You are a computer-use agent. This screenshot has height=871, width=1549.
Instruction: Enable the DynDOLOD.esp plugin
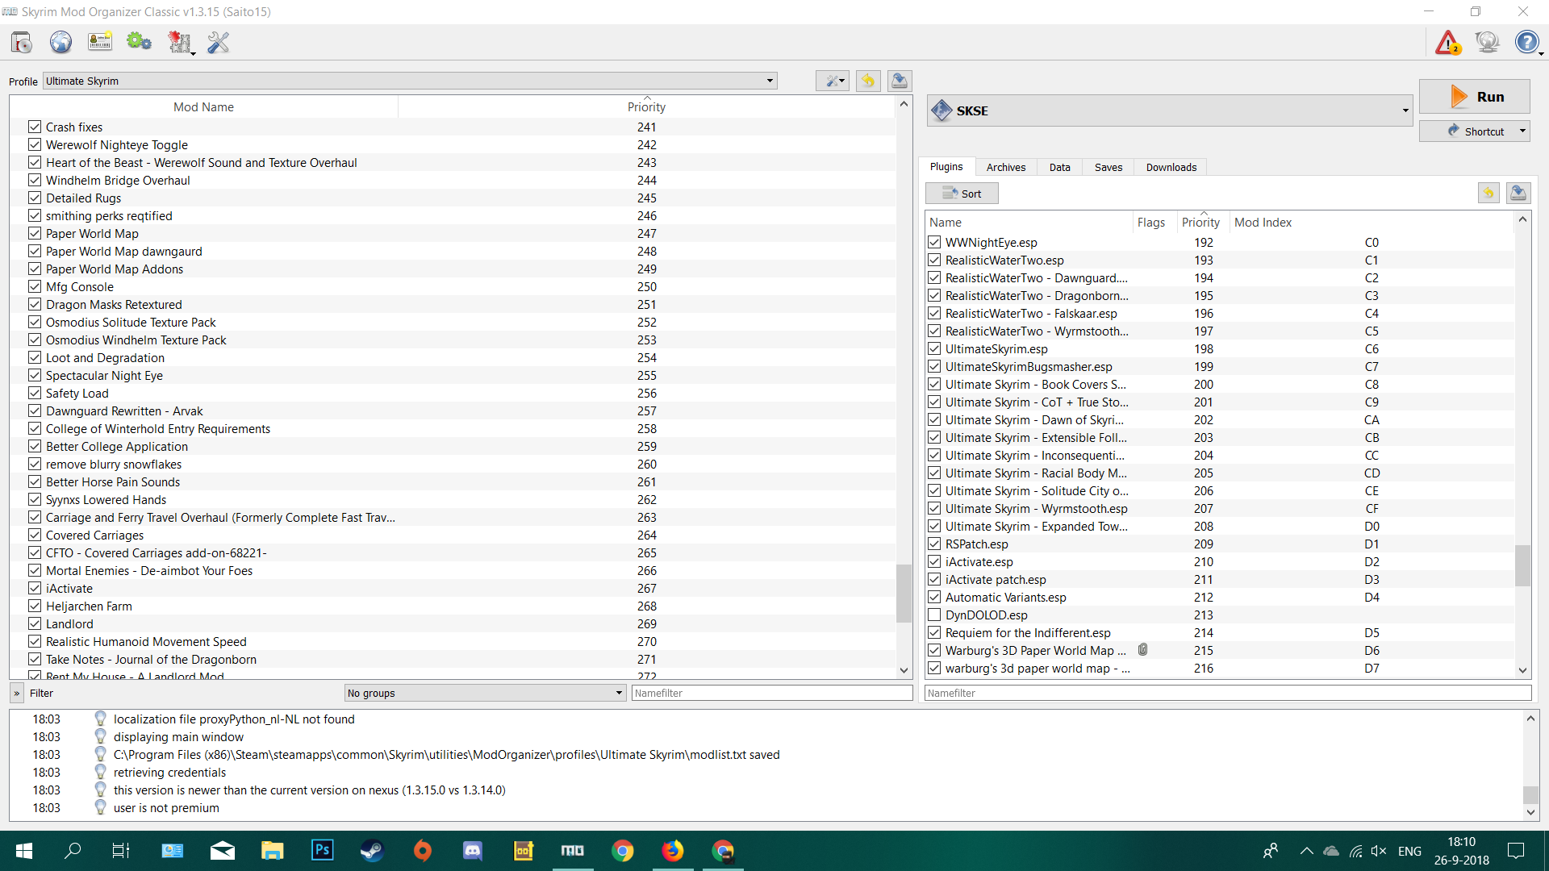[934, 615]
